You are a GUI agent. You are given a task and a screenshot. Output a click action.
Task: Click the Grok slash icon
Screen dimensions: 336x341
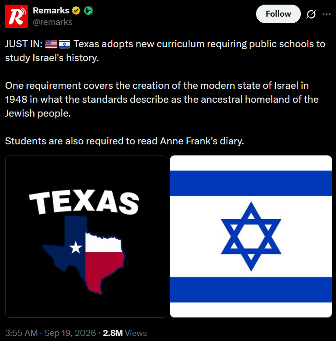tap(311, 14)
